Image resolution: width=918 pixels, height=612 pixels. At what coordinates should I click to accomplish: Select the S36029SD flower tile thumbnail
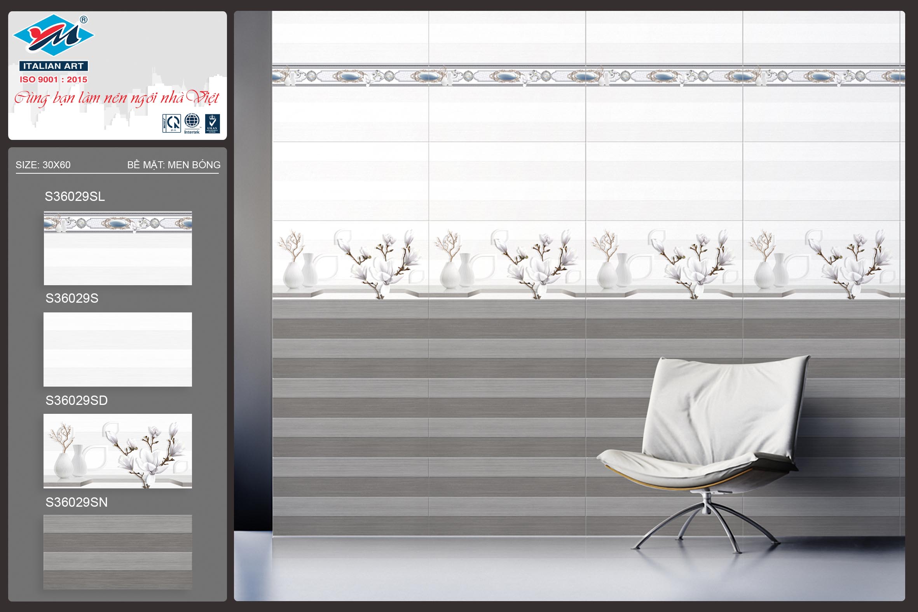click(117, 451)
